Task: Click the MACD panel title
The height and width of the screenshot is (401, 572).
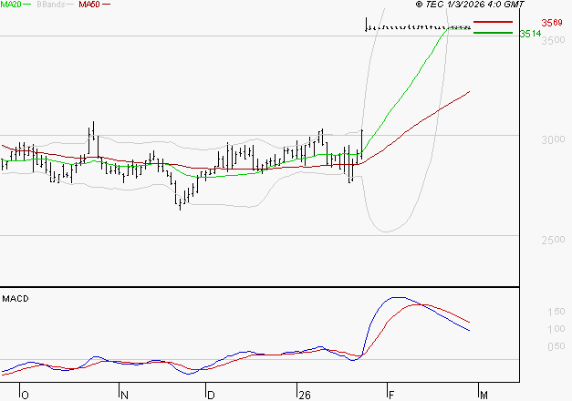Action: (x=16, y=299)
